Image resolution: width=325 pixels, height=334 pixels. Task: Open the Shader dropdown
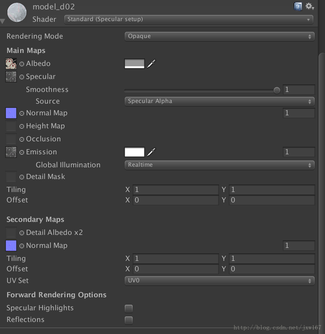pyautogui.click(x=188, y=19)
